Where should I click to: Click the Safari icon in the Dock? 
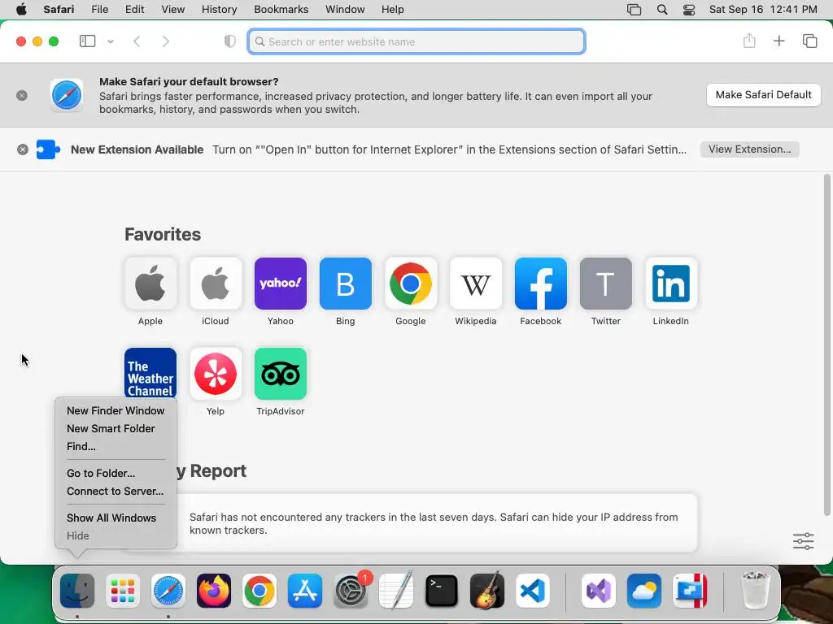tap(168, 590)
